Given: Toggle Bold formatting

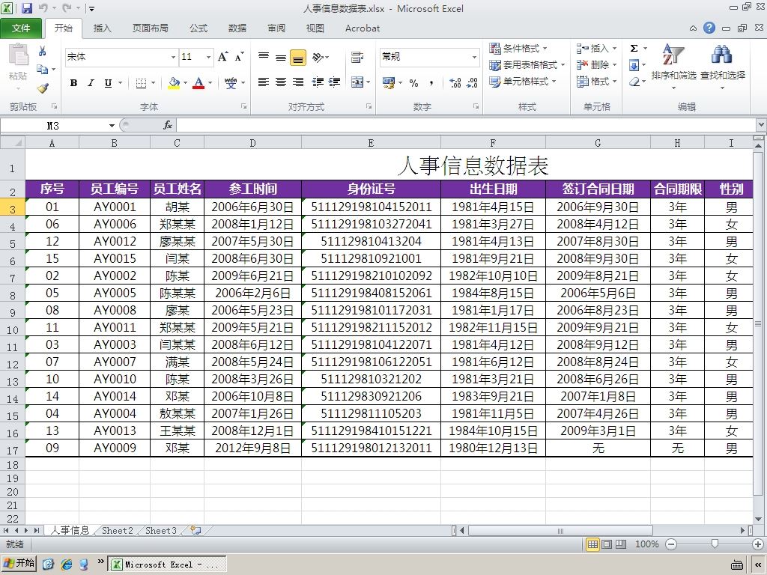Looking at the screenshot, I should [x=73, y=82].
